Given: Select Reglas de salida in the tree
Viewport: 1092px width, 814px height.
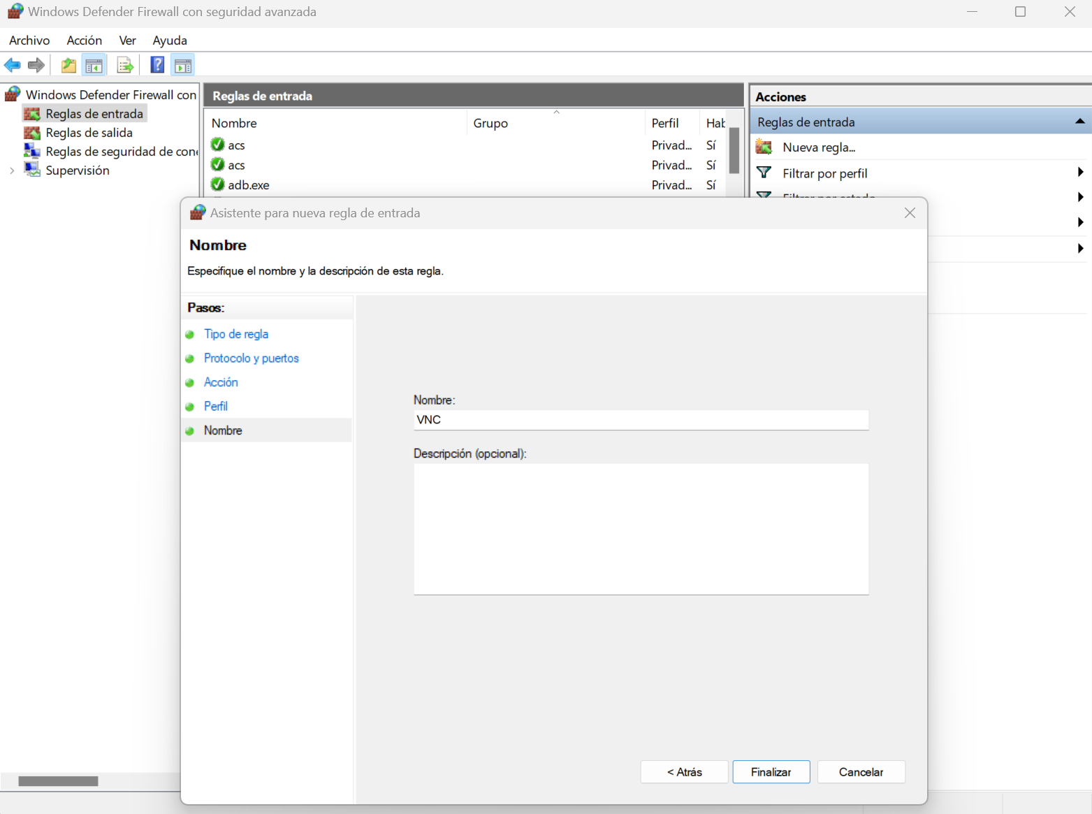Looking at the screenshot, I should pyautogui.click(x=89, y=133).
